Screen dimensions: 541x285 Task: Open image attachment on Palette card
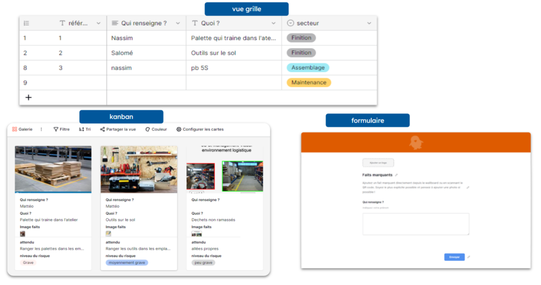click(22, 234)
